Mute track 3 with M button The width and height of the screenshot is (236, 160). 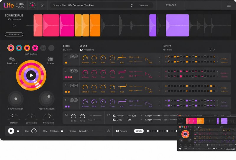pos(76,85)
